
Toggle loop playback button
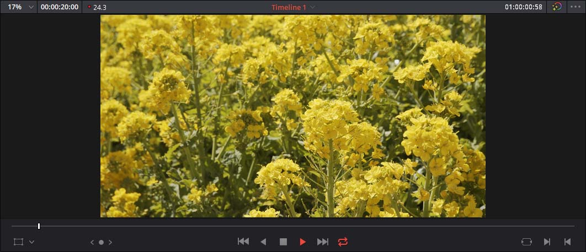pyautogui.click(x=343, y=242)
